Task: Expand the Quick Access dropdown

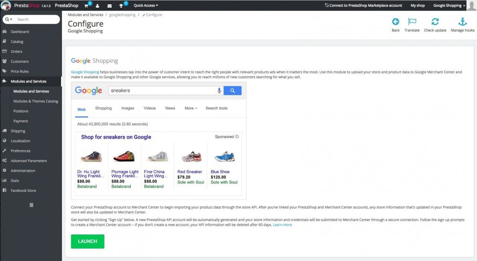Action: tap(145, 5)
